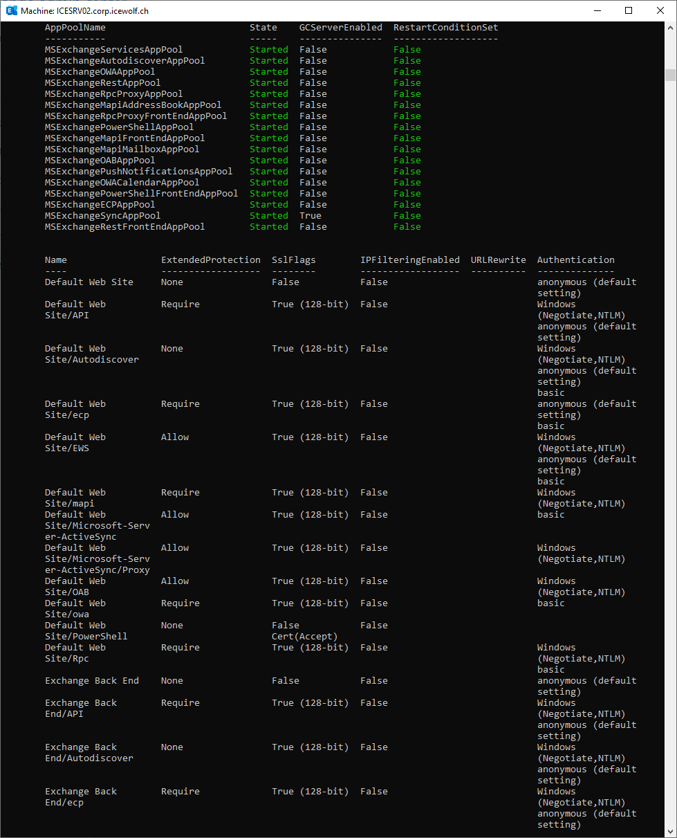
Task: Click the AppPoolName column header
Action: point(75,28)
